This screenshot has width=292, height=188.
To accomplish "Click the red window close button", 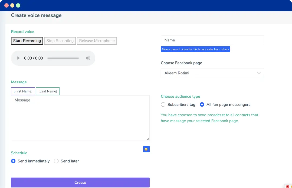I will (x=6, y=5).
